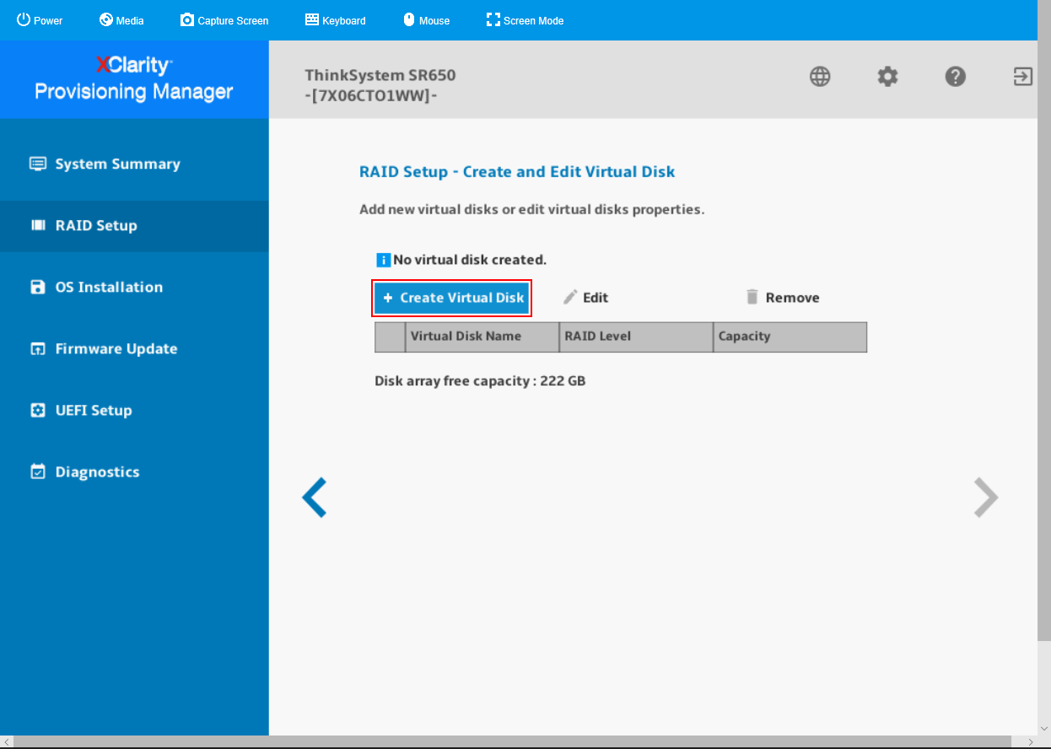Open the Keyboard menu
This screenshot has height=749, width=1051.
[x=335, y=20]
